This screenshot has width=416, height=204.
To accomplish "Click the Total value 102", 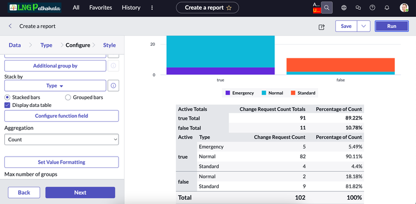I will point(301,197).
